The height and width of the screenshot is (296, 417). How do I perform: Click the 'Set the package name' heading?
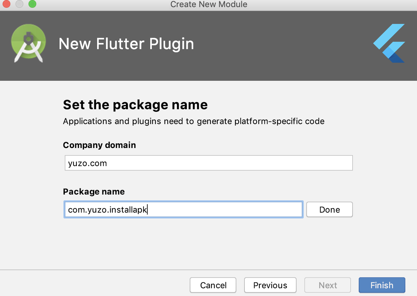(135, 105)
